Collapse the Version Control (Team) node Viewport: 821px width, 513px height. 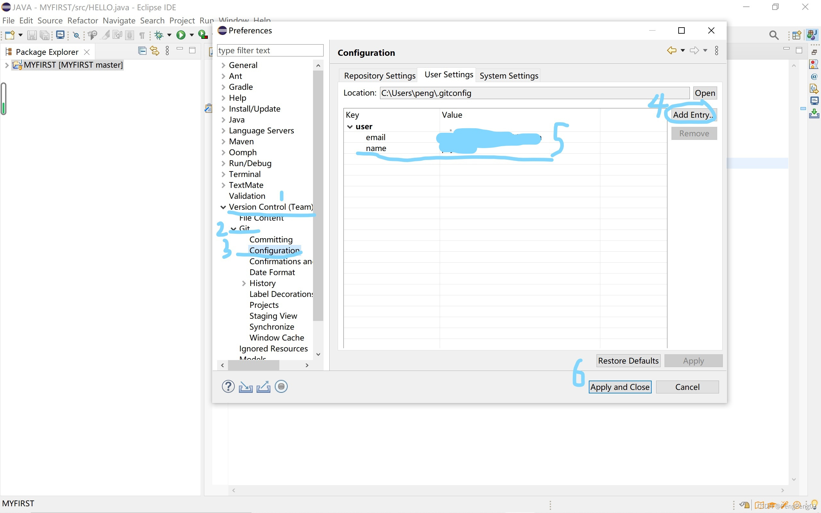(223, 207)
